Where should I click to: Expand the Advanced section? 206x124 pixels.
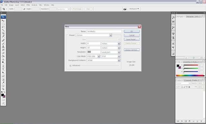click(70, 65)
